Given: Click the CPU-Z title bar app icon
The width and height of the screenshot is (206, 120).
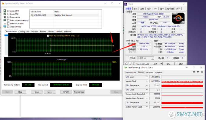Looking at the screenshot, I should (126, 4).
